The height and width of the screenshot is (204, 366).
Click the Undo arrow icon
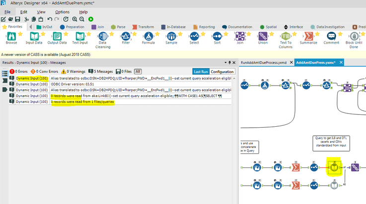click(50, 19)
